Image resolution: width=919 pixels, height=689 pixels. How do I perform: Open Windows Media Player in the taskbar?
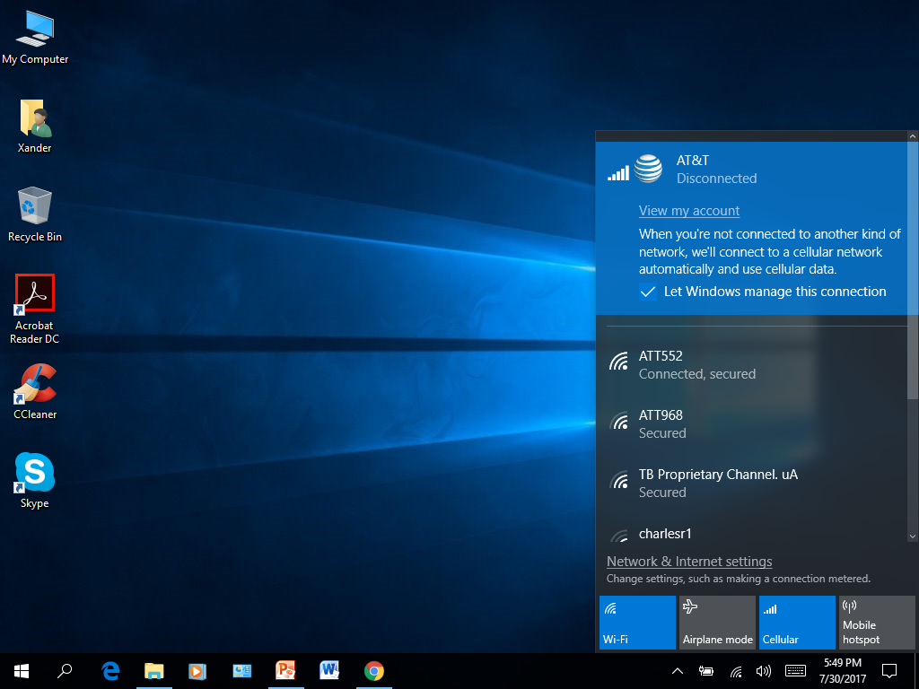coord(197,671)
